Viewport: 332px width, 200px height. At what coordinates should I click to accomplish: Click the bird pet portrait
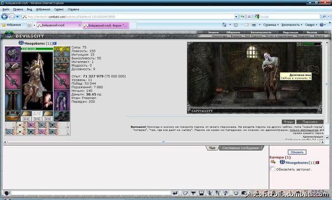[48, 101]
